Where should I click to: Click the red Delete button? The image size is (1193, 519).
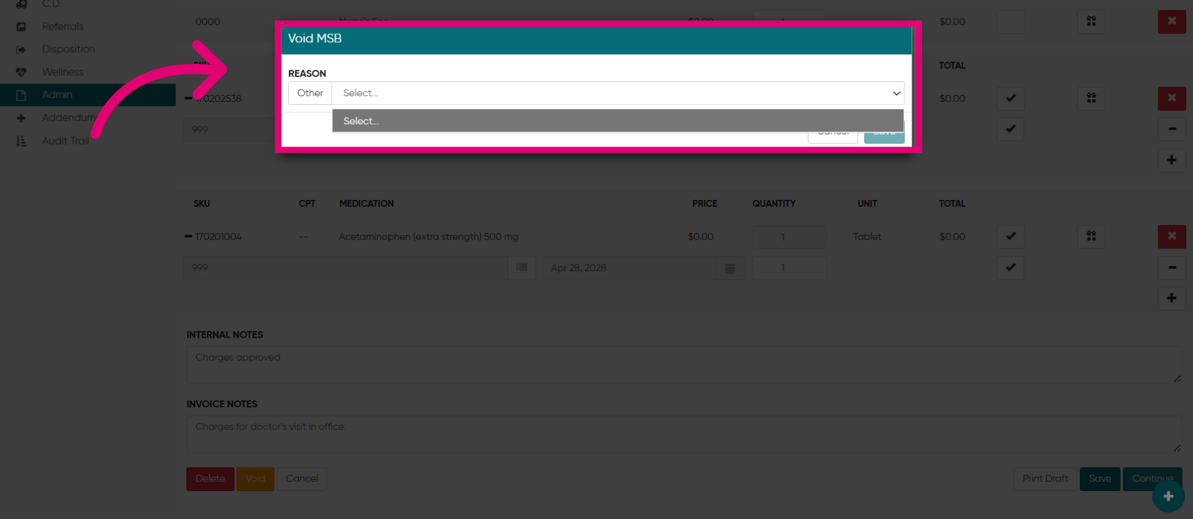210,479
